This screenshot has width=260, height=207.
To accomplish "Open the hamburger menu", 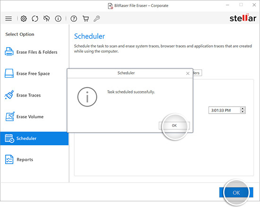I will [x=9, y=18].
